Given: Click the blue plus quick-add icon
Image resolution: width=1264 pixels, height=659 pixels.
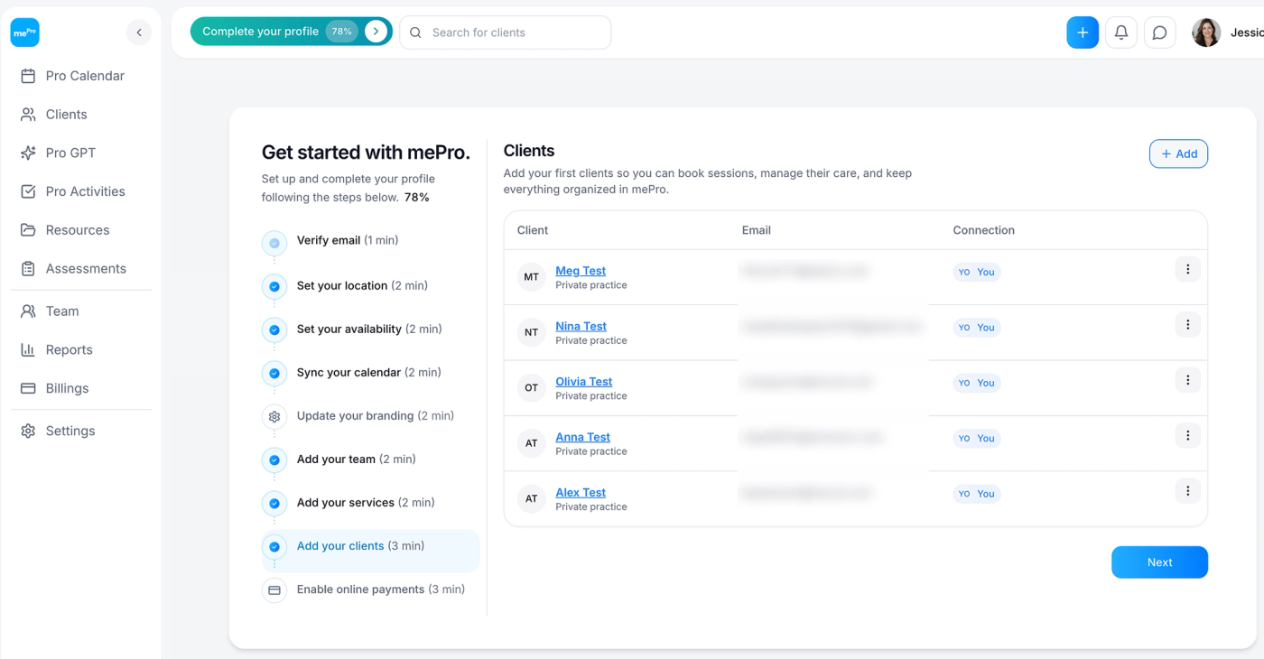Looking at the screenshot, I should pos(1083,32).
